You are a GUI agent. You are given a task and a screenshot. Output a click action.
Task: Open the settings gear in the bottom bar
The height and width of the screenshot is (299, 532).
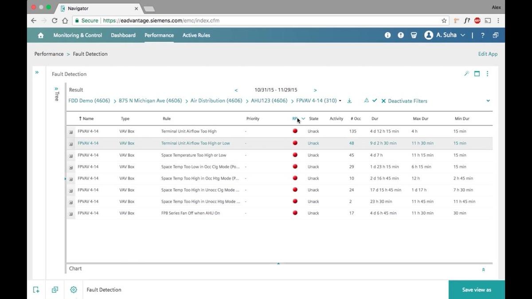pyautogui.click(x=74, y=290)
